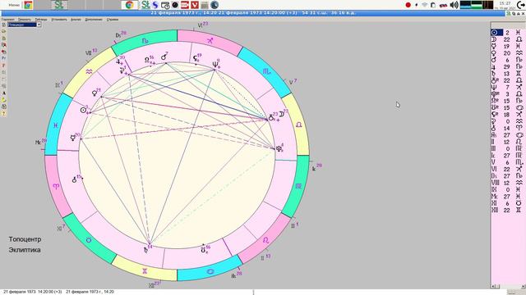Viewport: 526px width, 295px height.
Task: Click the South Node glyph at chart bottom
Action: pos(203,250)
